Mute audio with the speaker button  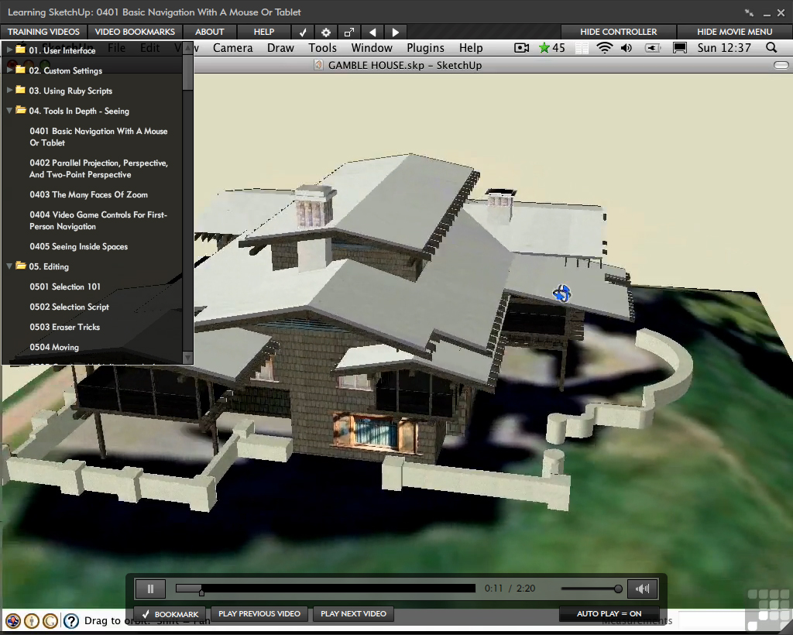click(642, 589)
